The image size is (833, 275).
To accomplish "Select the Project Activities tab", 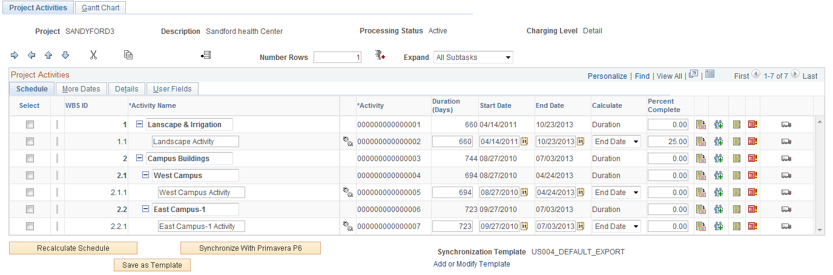I will [38, 8].
